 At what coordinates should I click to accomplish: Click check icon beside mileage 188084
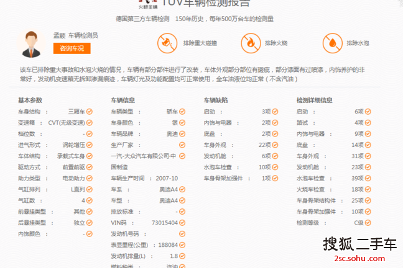(x=182, y=245)
